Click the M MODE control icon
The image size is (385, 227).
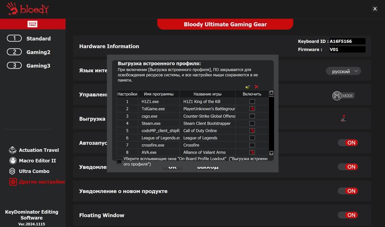[343, 96]
